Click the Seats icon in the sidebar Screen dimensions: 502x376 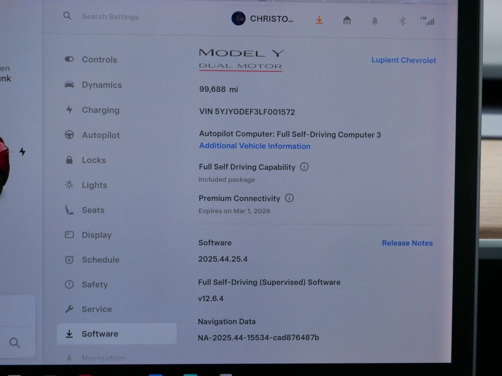click(69, 210)
